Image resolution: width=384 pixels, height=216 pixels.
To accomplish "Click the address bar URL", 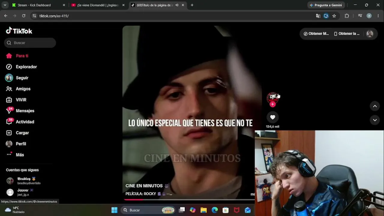I will (54, 16).
